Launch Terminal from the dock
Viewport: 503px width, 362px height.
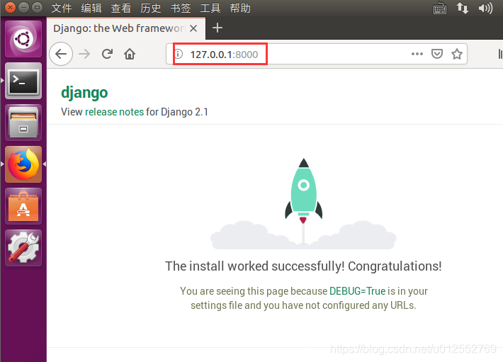[23, 81]
